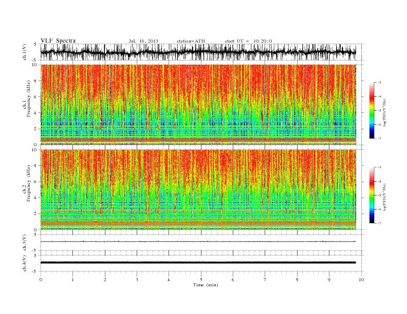Click the "3" tick label on time axis
407x314 pixels.
click(x=137, y=280)
